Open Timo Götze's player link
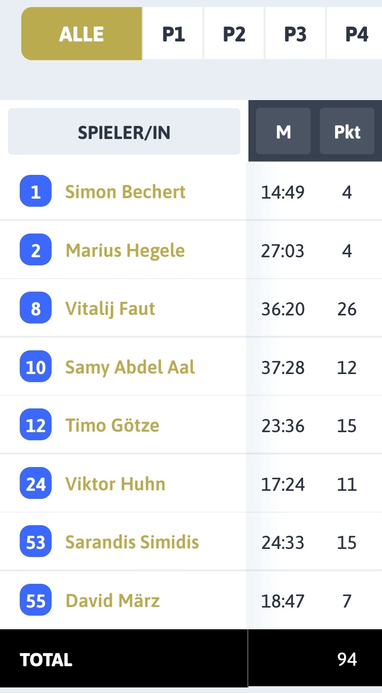The image size is (382, 693). coord(112,426)
